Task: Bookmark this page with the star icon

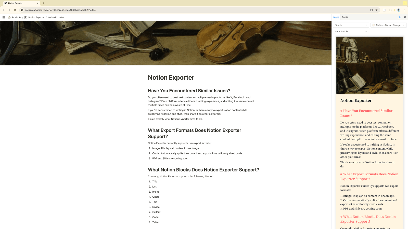Action: point(376,10)
